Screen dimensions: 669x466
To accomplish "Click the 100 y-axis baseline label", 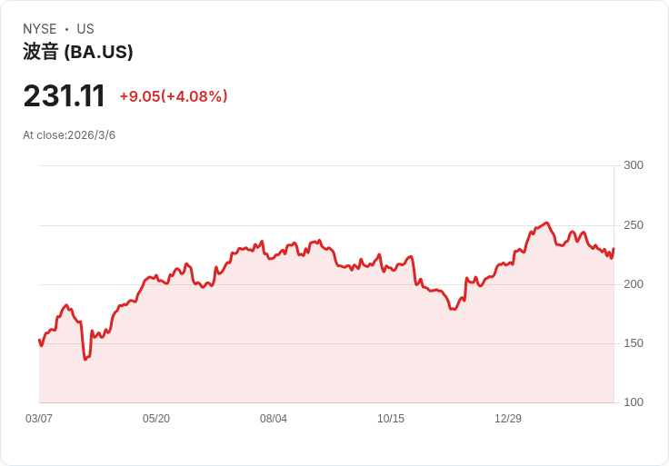I will 634,402.
